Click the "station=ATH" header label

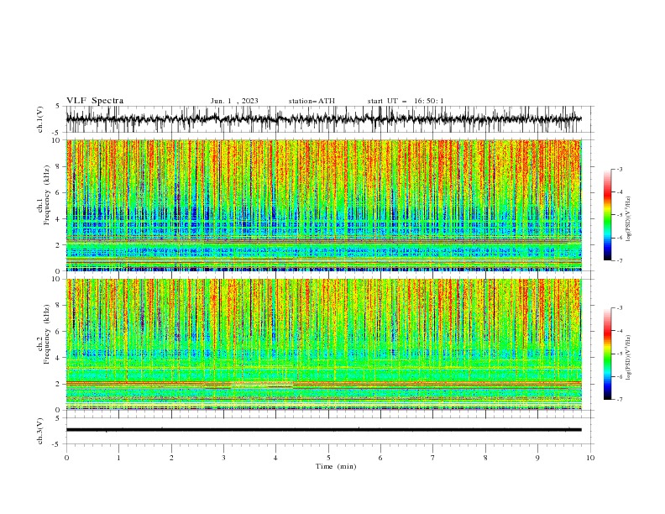(x=312, y=101)
